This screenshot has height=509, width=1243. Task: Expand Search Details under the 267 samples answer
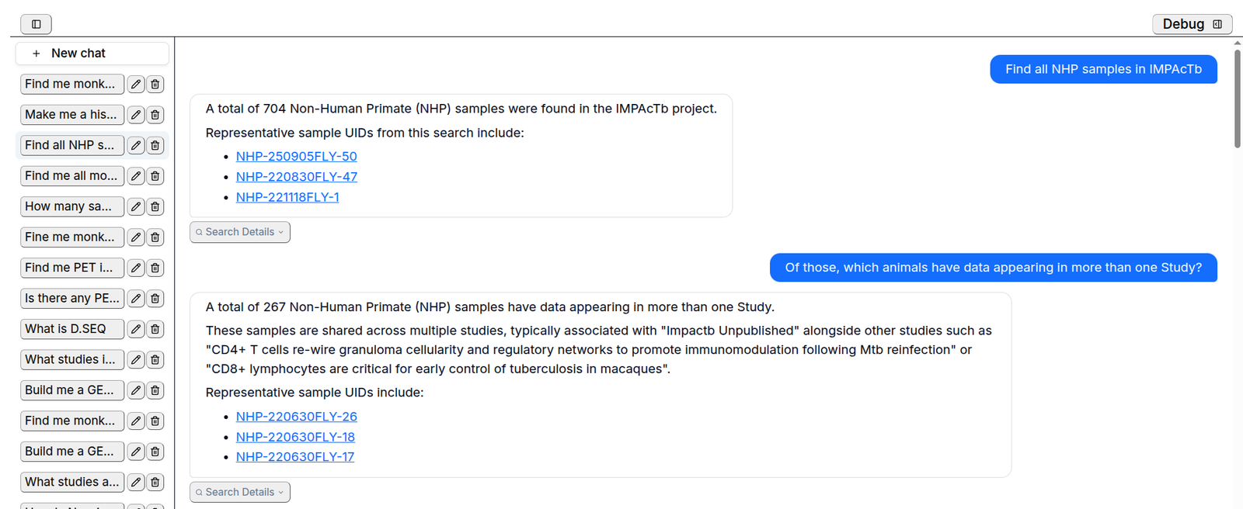pyautogui.click(x=240, y=492)
